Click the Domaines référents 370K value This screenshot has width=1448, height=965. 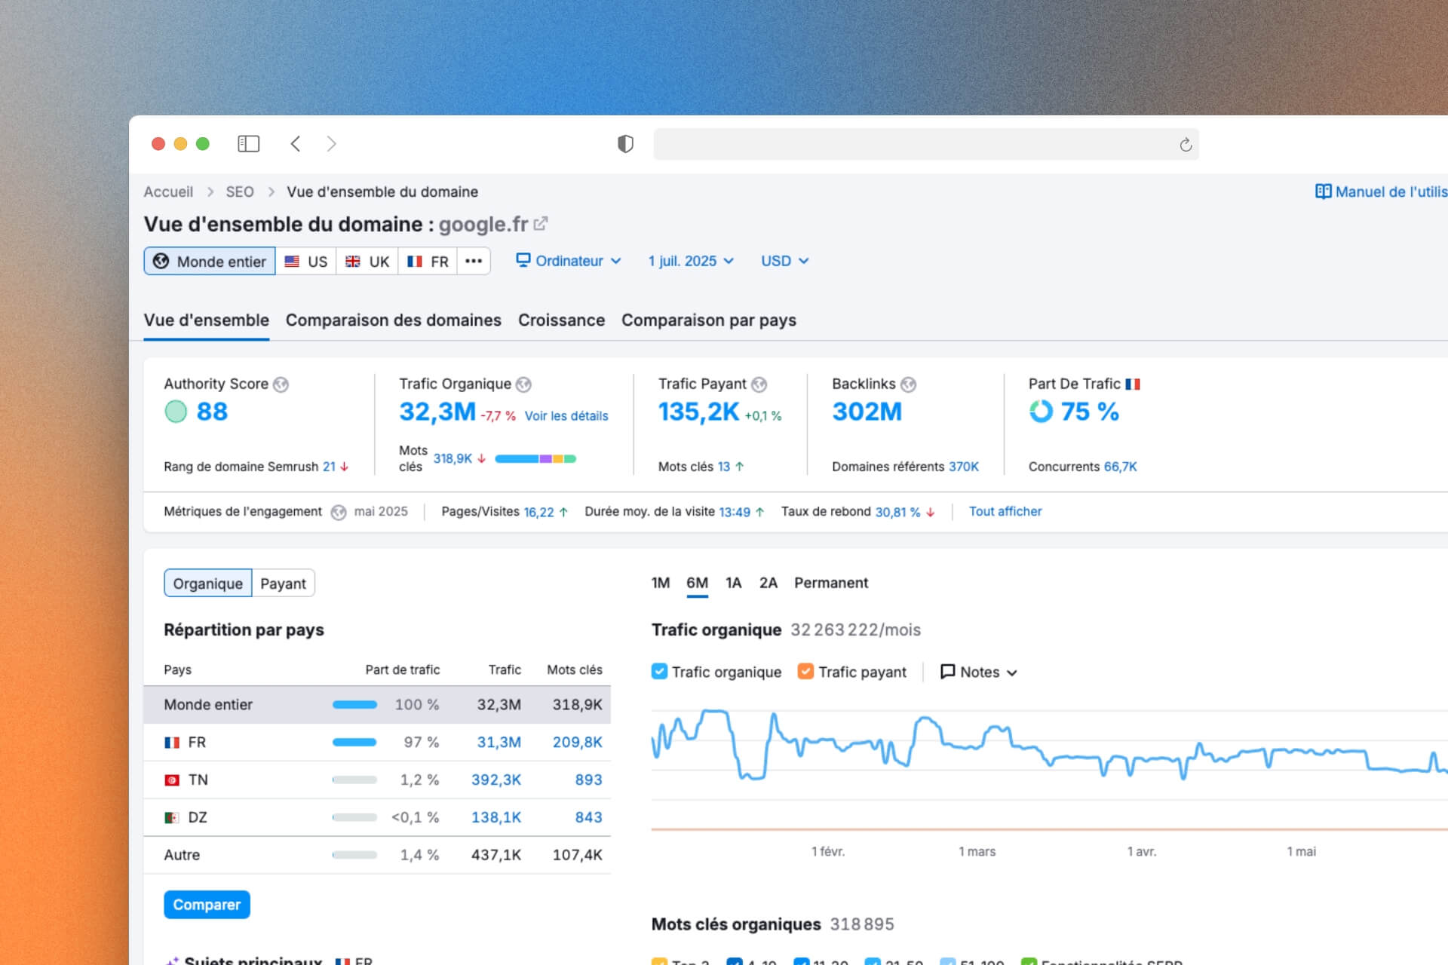(964, 467)
